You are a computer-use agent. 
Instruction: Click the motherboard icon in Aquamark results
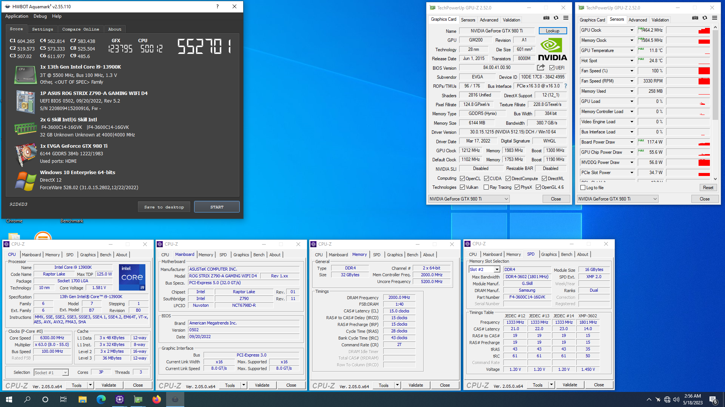(x=25, y=102)
